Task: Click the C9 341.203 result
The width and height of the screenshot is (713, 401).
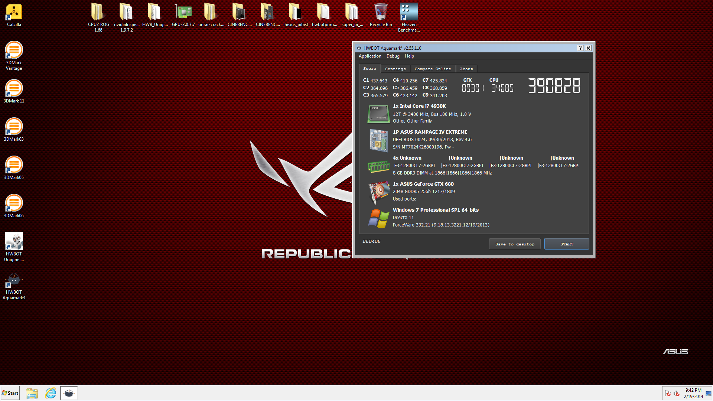Action: pyautogui.click(x=434, y=95)
